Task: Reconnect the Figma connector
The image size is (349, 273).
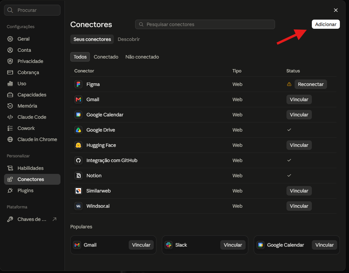Action: click(311, 84)
